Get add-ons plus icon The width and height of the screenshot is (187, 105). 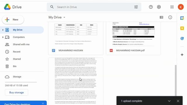click(182, 55)
